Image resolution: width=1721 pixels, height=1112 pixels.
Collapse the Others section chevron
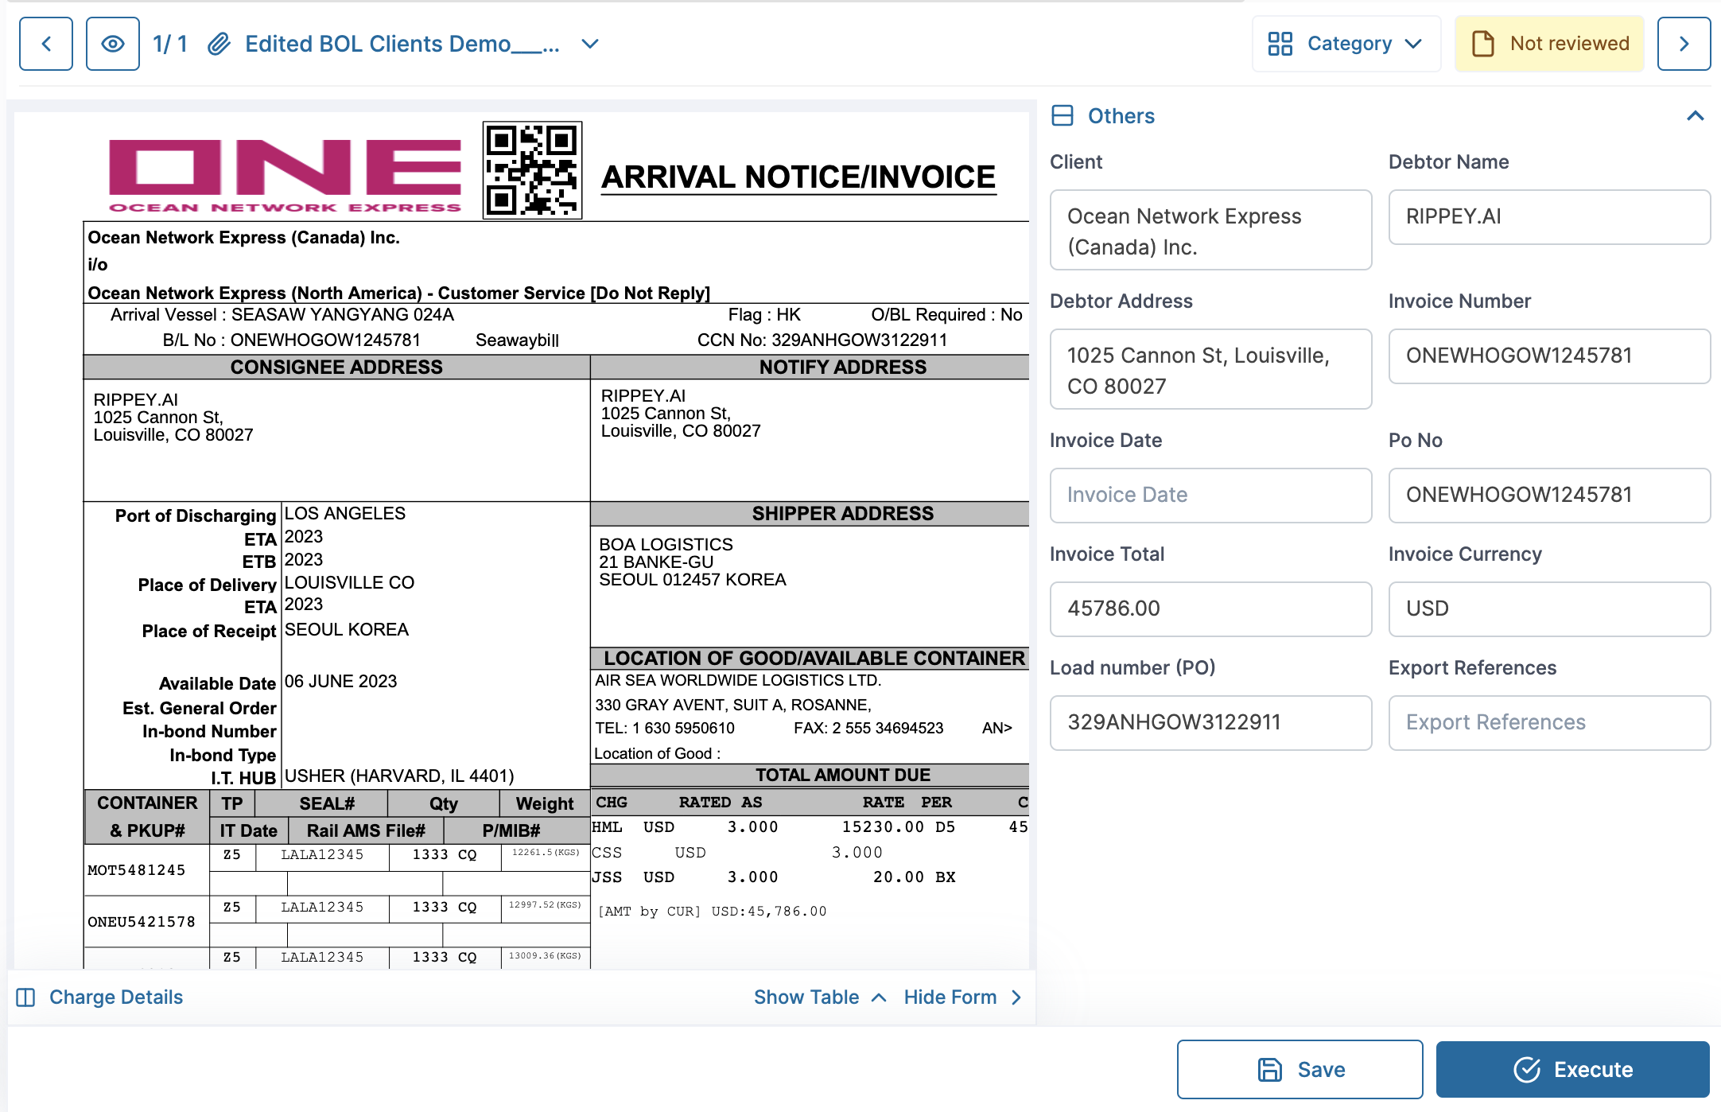(1695, 116)
